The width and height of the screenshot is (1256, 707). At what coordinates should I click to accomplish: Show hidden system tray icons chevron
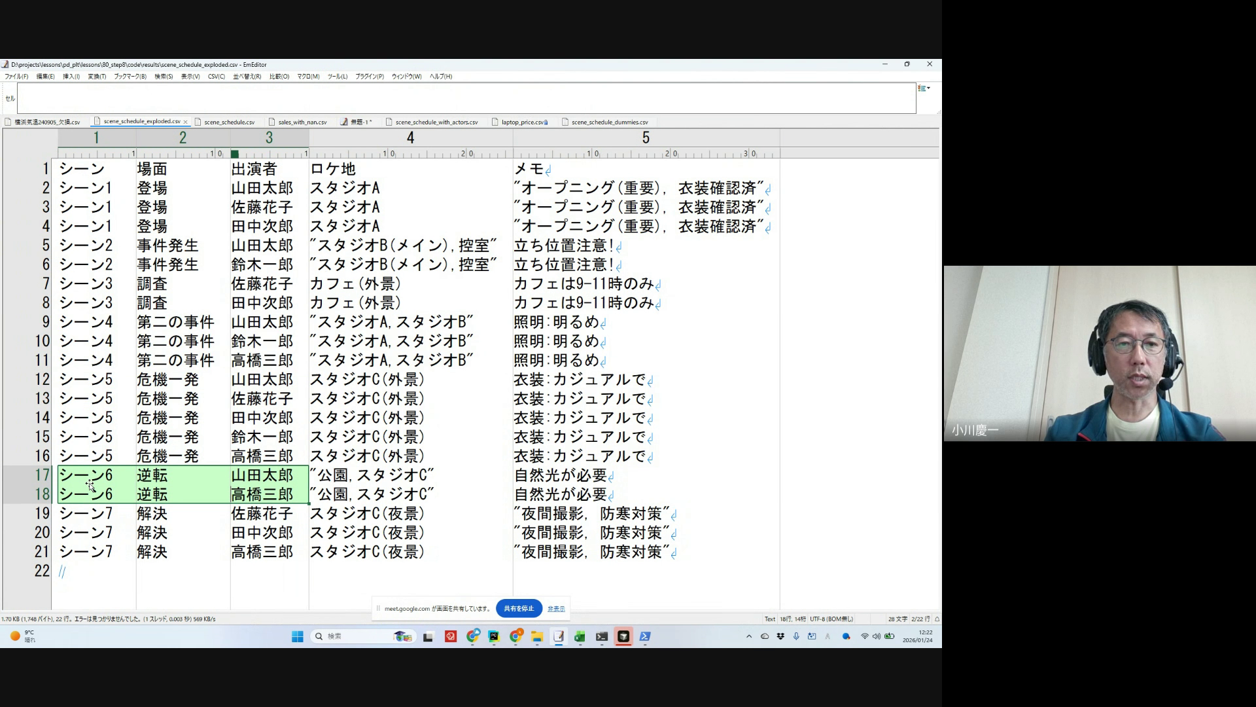point(749,636)
